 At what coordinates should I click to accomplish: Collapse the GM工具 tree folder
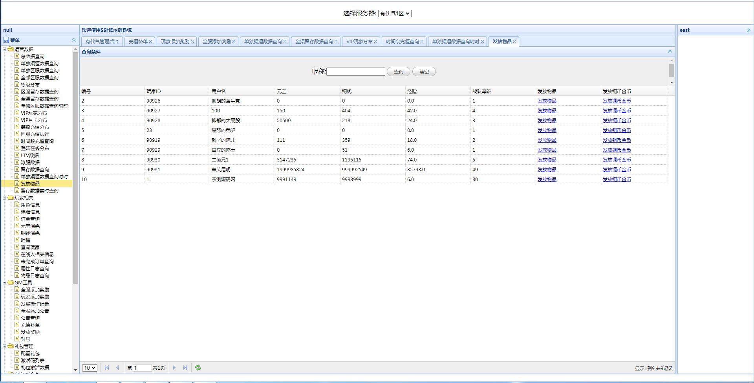point(5,282)
